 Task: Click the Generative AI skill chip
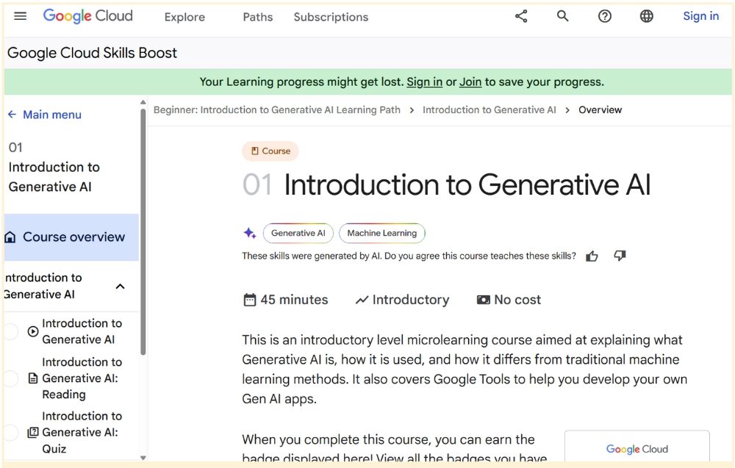click(298, 234)
